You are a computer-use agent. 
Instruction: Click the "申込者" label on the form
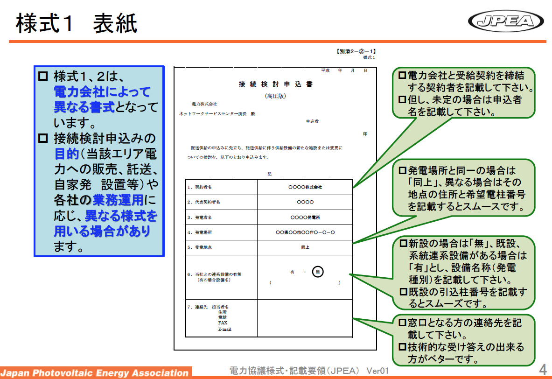312,121
